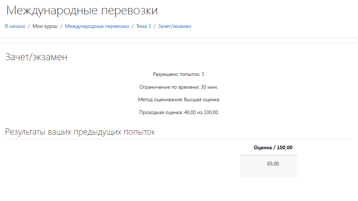The width and height of the screenshot is (358, 201).
Task: Open the 'Международные перевозки' breadcrumb link
Action: pos(97,26)
